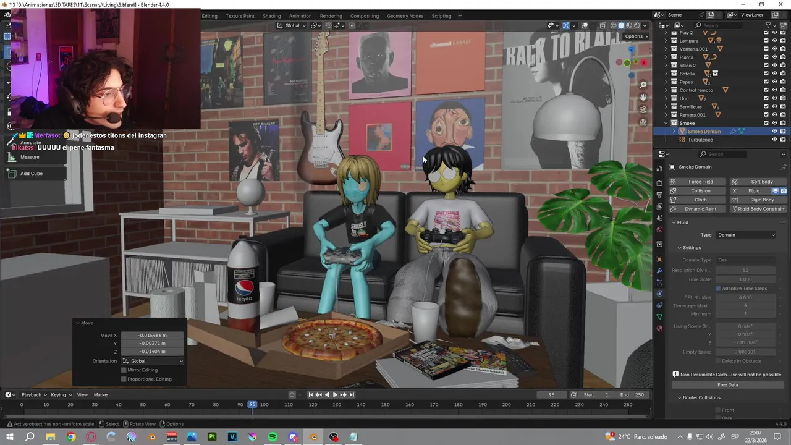Click the viewport zoom magnifier gizmo
The height and width of the screenshot is (445, 791).
[x=643, y=85]
